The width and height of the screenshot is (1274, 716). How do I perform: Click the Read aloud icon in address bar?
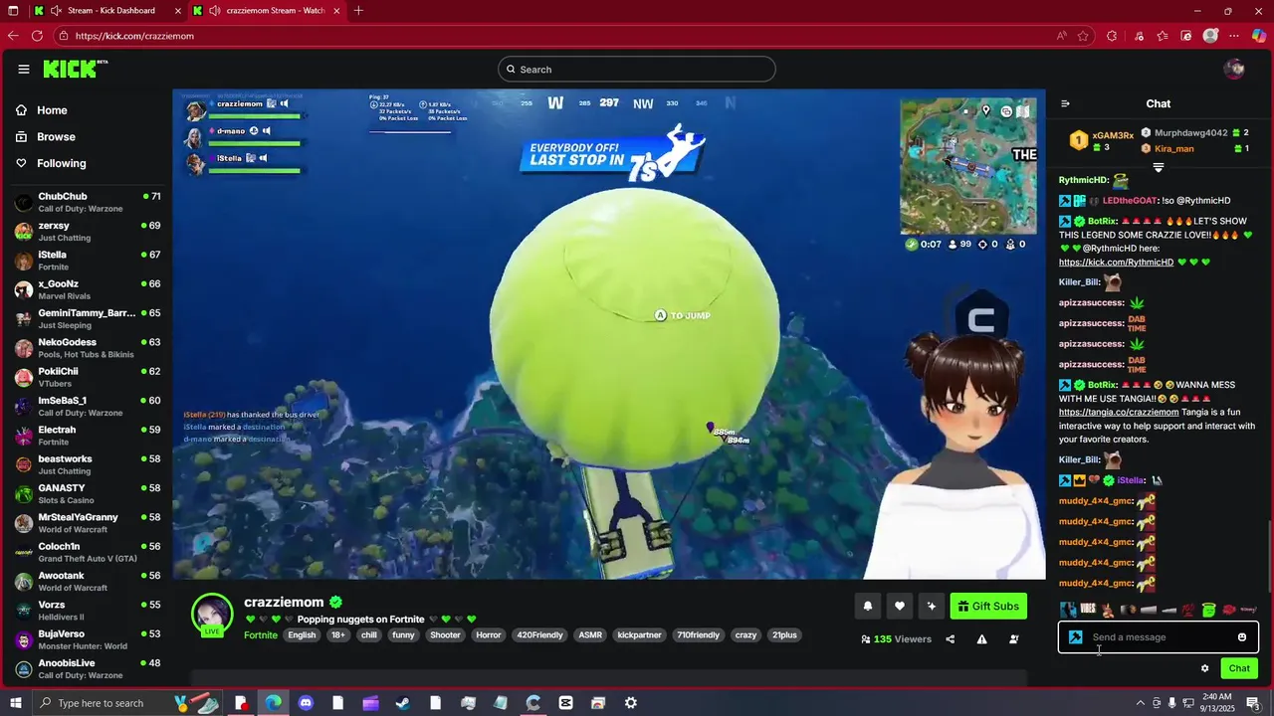point(1061,36)
